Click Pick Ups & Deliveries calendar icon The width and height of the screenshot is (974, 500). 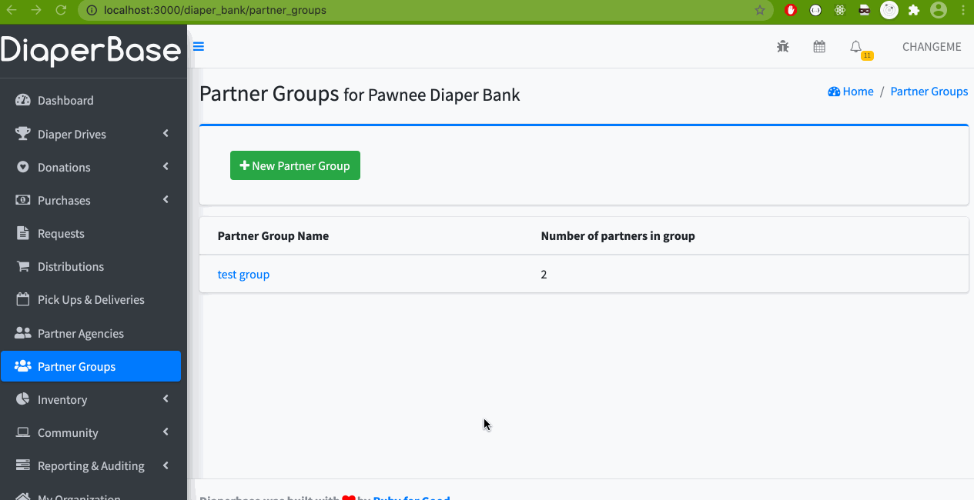click(x=23, y=299)
